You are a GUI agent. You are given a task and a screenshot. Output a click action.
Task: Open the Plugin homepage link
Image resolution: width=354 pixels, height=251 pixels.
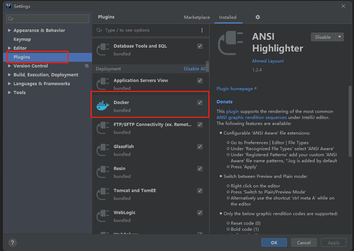235,89
